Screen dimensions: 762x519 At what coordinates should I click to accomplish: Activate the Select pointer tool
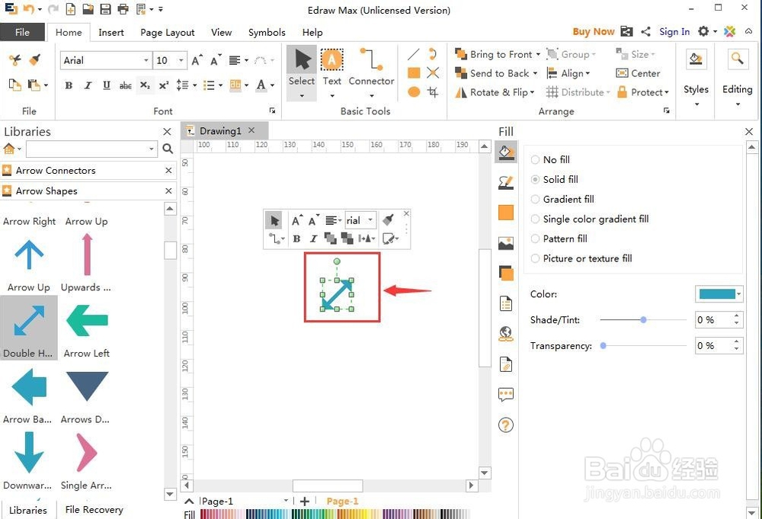pyautogui.click(x=302, y=72)
